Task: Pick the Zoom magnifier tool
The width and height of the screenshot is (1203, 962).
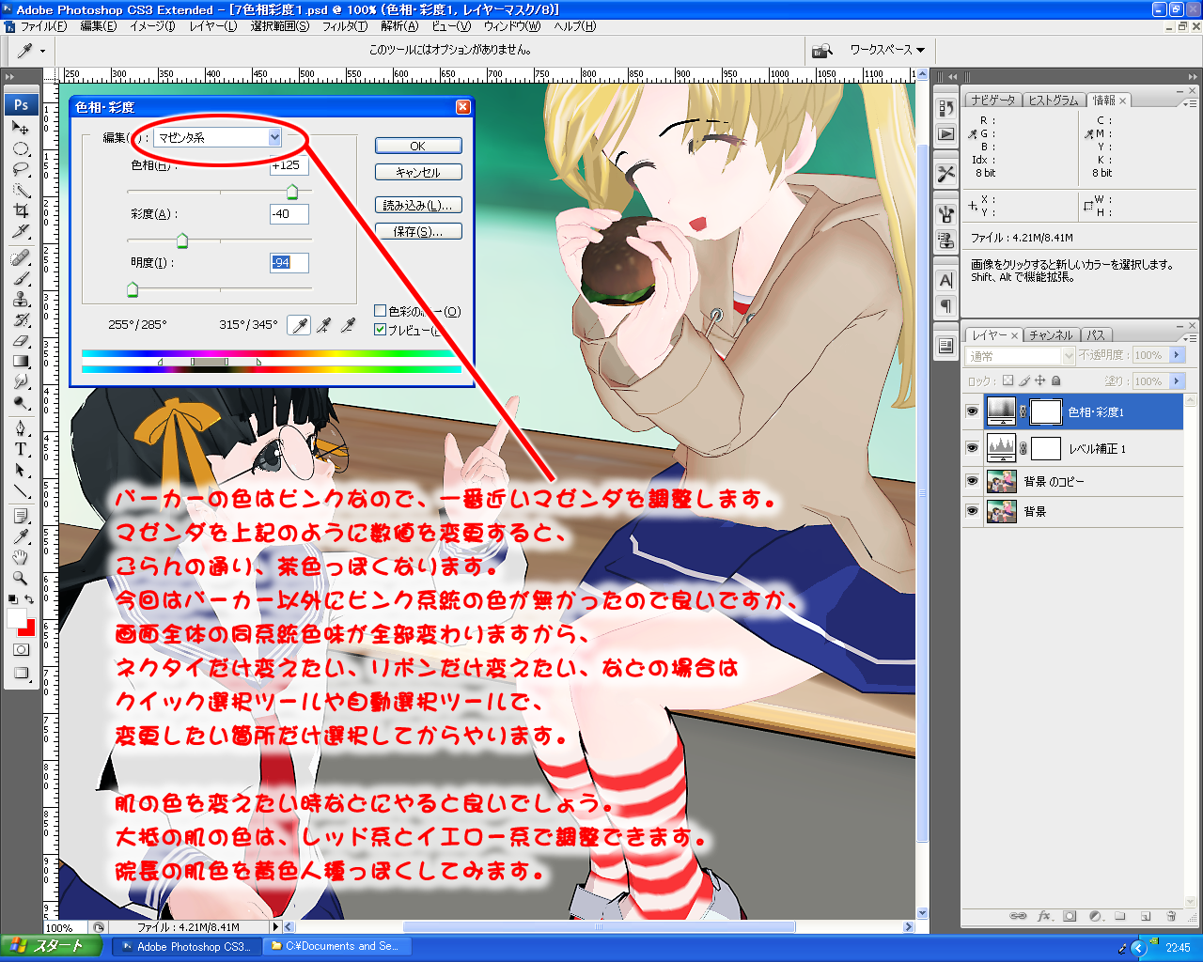Action: pyautogui.click(x=21, y=578)
